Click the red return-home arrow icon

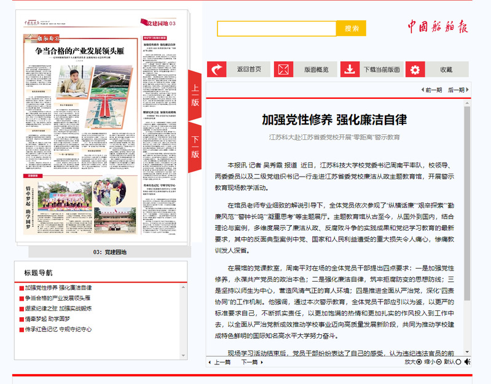216,69
